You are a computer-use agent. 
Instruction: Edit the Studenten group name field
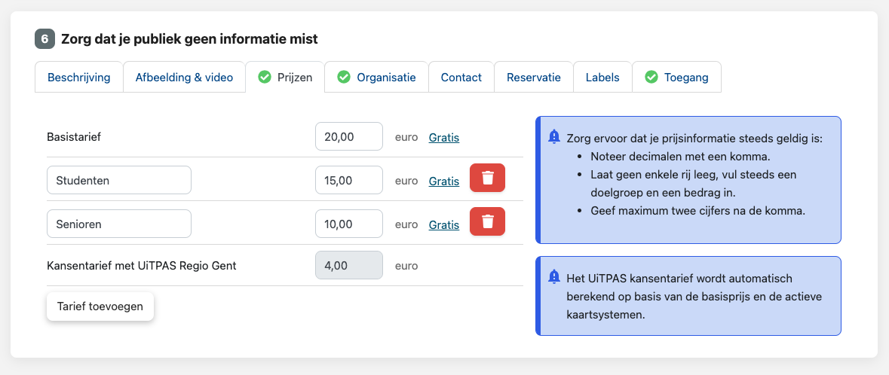click(x=118, y=180)
